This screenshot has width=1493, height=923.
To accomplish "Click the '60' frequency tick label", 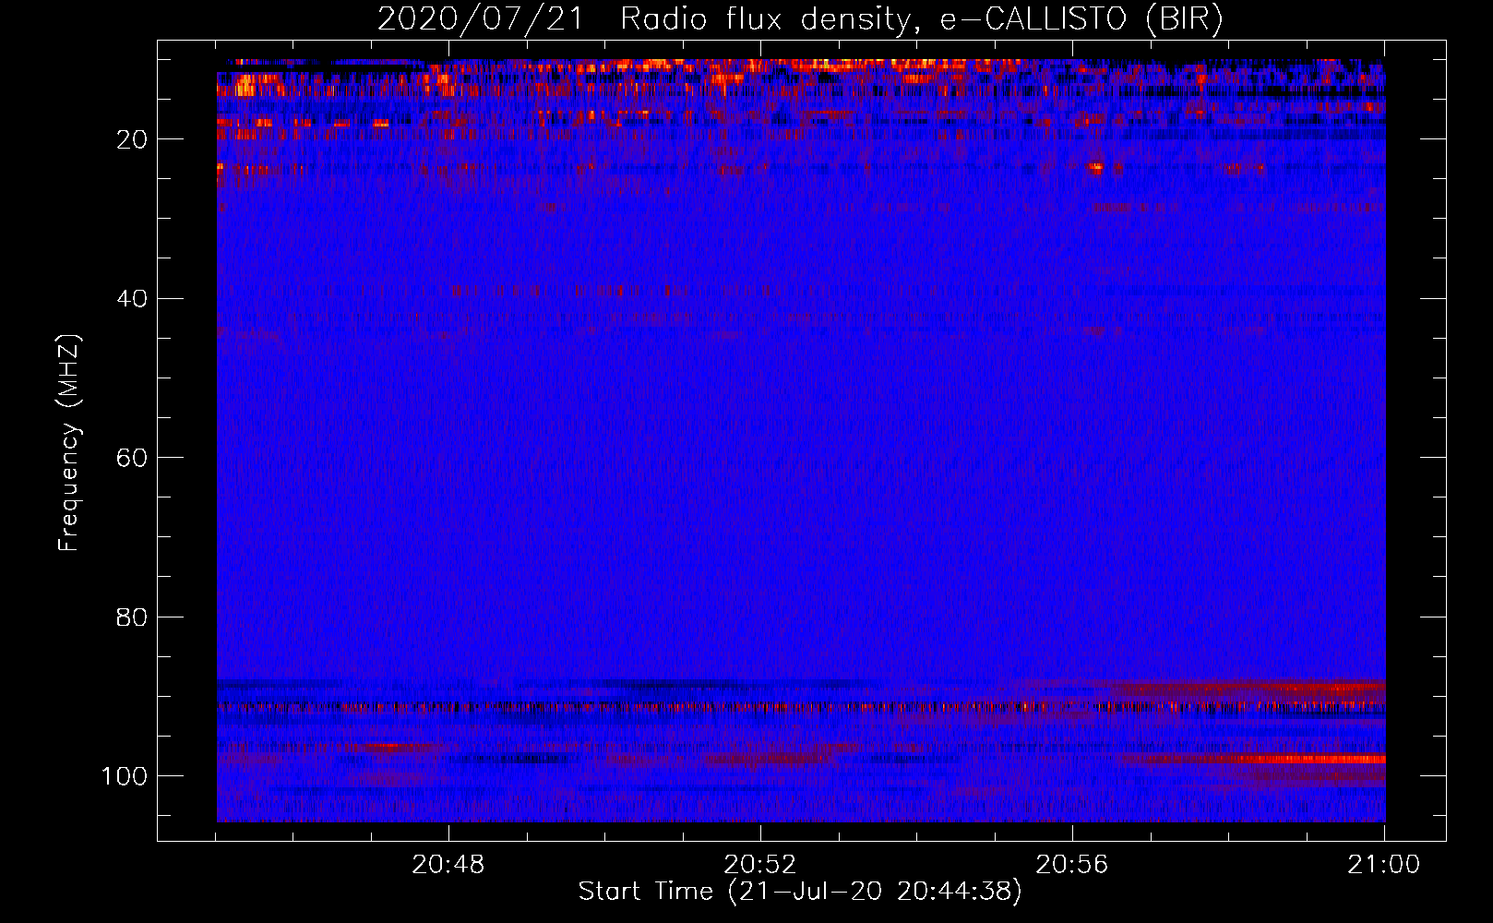I will [132, 458].
